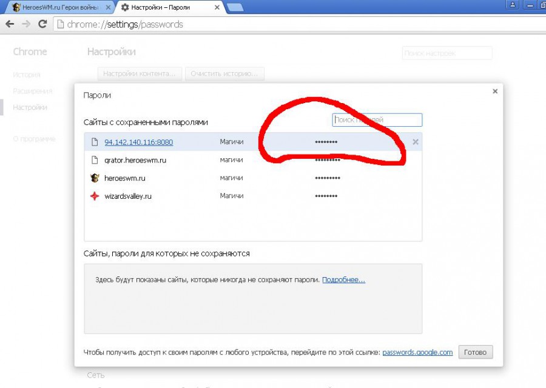Image resolution: width=546 pixels, height=388 pixels.
Task: Close the Настройки – Пароли tab
Action: tap(217, 7)
